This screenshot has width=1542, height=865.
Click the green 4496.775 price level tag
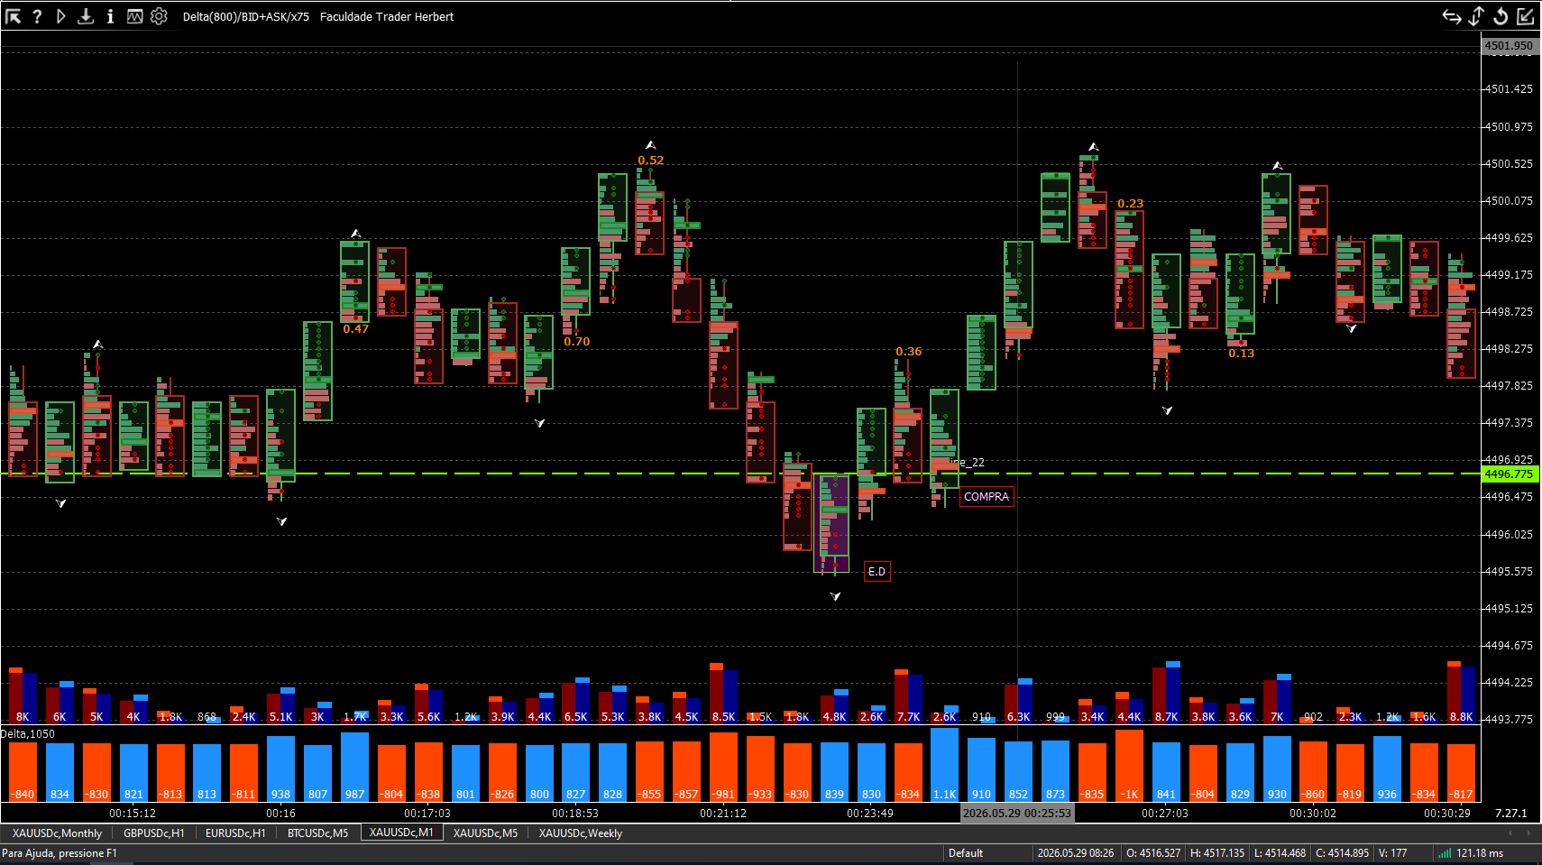point(1510,474)
